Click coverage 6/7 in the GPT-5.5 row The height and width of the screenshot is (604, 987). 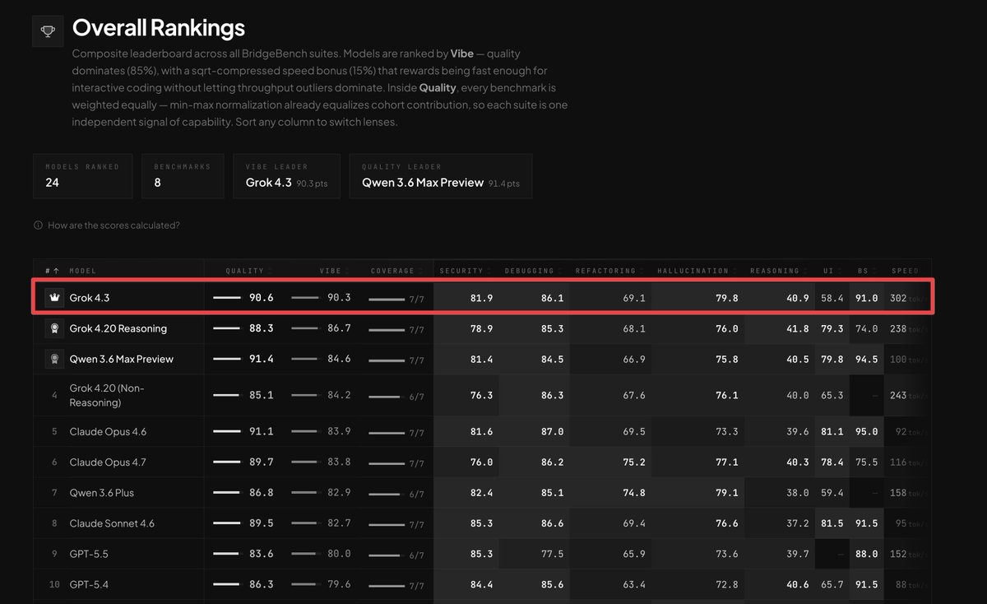click(416, 556)
